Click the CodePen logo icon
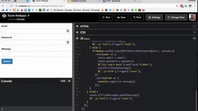198x111 pixels. (x=4, y=16)
